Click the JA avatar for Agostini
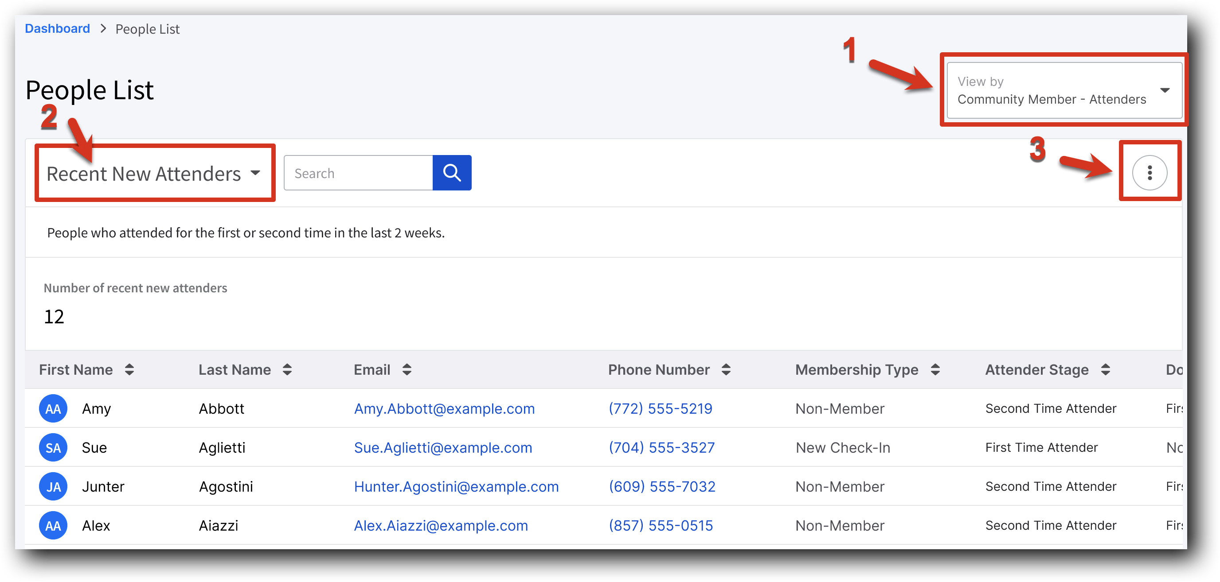1220x582 pixels. 53,486
